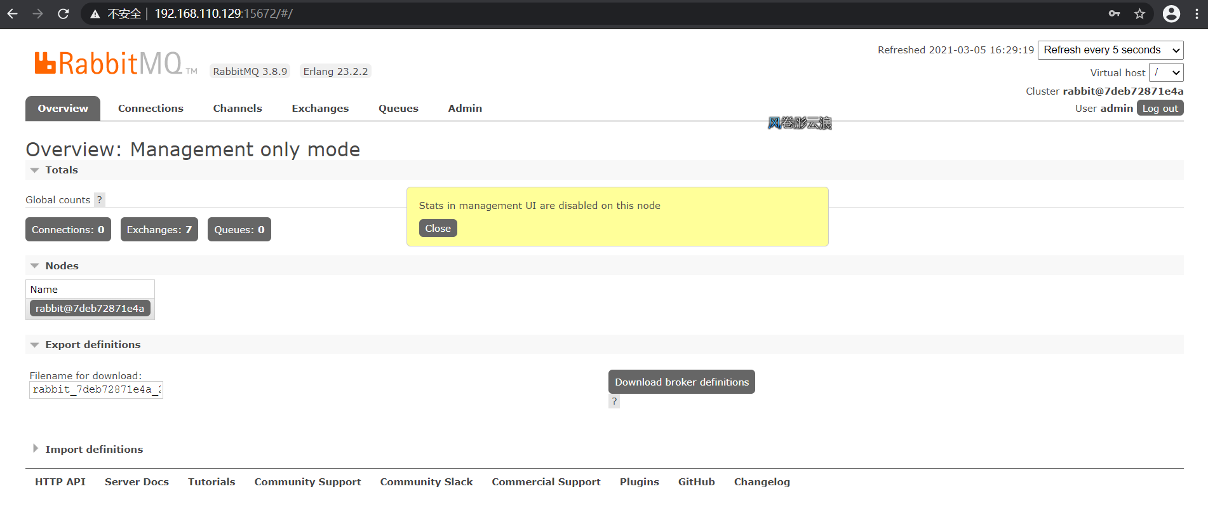The width and height of the screenshot is (1208, 531).
Task: Open Commercial Support footer link
Action: (x=546, y=482)
